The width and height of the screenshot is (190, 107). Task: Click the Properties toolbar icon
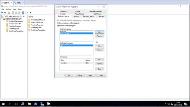coord(13,12)
